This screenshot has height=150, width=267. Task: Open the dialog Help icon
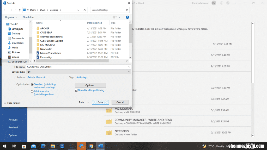[x=127, y=17]
